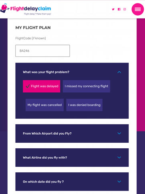Choose My flight was cancelled option

[44, 105]
